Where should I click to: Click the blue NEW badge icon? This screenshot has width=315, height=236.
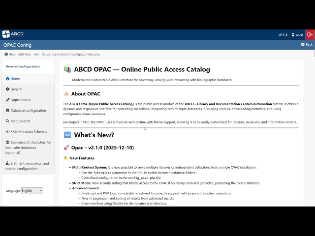tap(67, 135)
